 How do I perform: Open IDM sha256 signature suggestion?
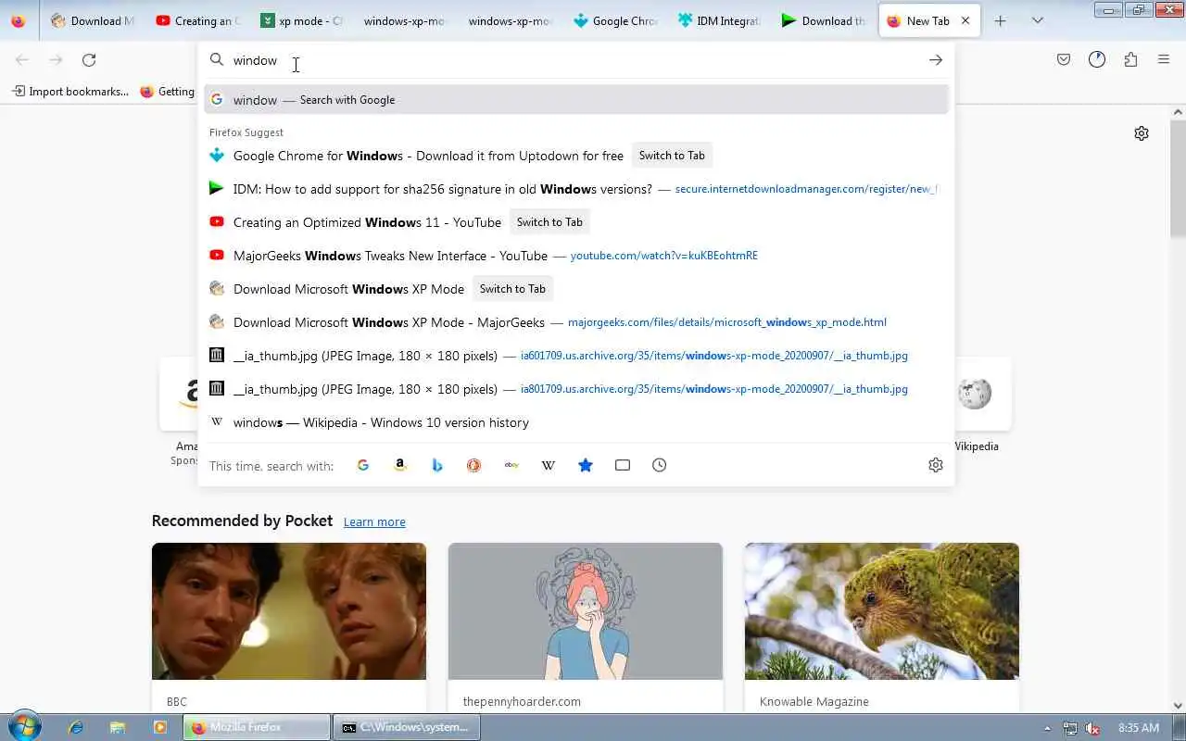576,189
